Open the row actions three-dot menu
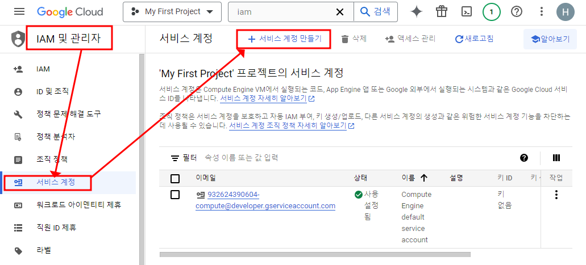This screenshot has height=265, width=586. click(x=556, y=195)
